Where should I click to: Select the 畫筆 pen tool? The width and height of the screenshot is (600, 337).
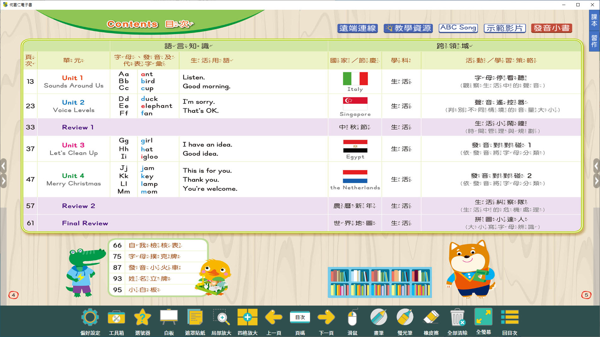point(378,318)
